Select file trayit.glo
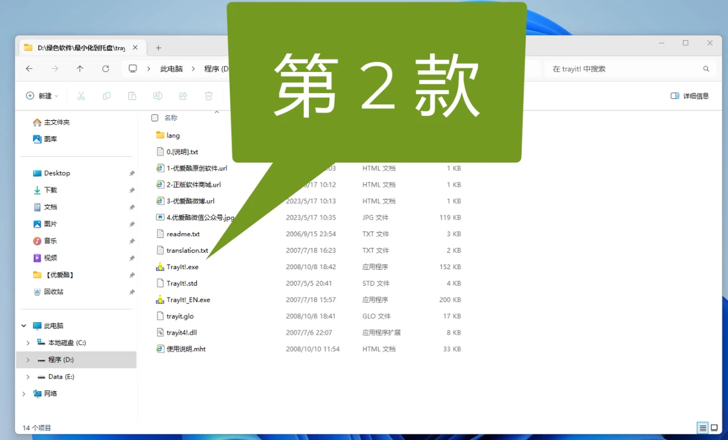This screenshot has width=728, height=440. [x=180, y=316]
